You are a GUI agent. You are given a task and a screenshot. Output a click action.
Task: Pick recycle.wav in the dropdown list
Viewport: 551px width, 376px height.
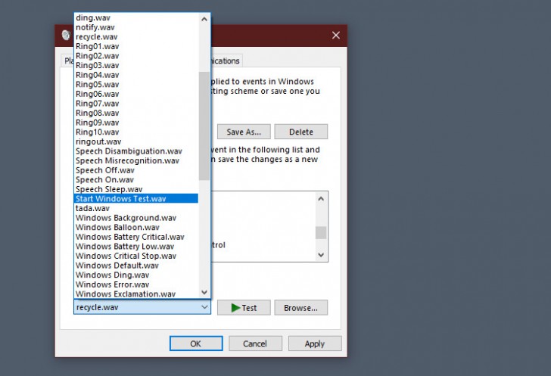pos(136,36)
